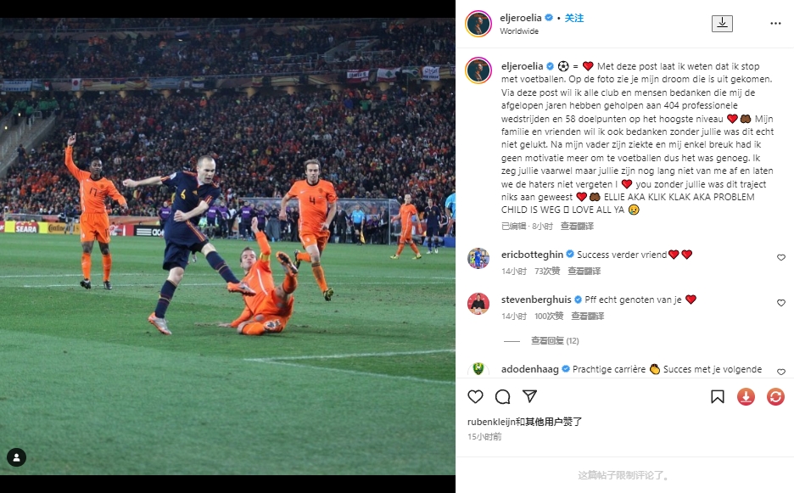This screenshot has height=493, width=794.
Task: Like ericbotteghin's comment
Action: pos(780,257)
